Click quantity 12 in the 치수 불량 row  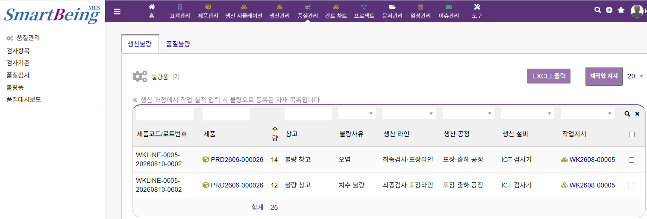[x=274, y=185]
